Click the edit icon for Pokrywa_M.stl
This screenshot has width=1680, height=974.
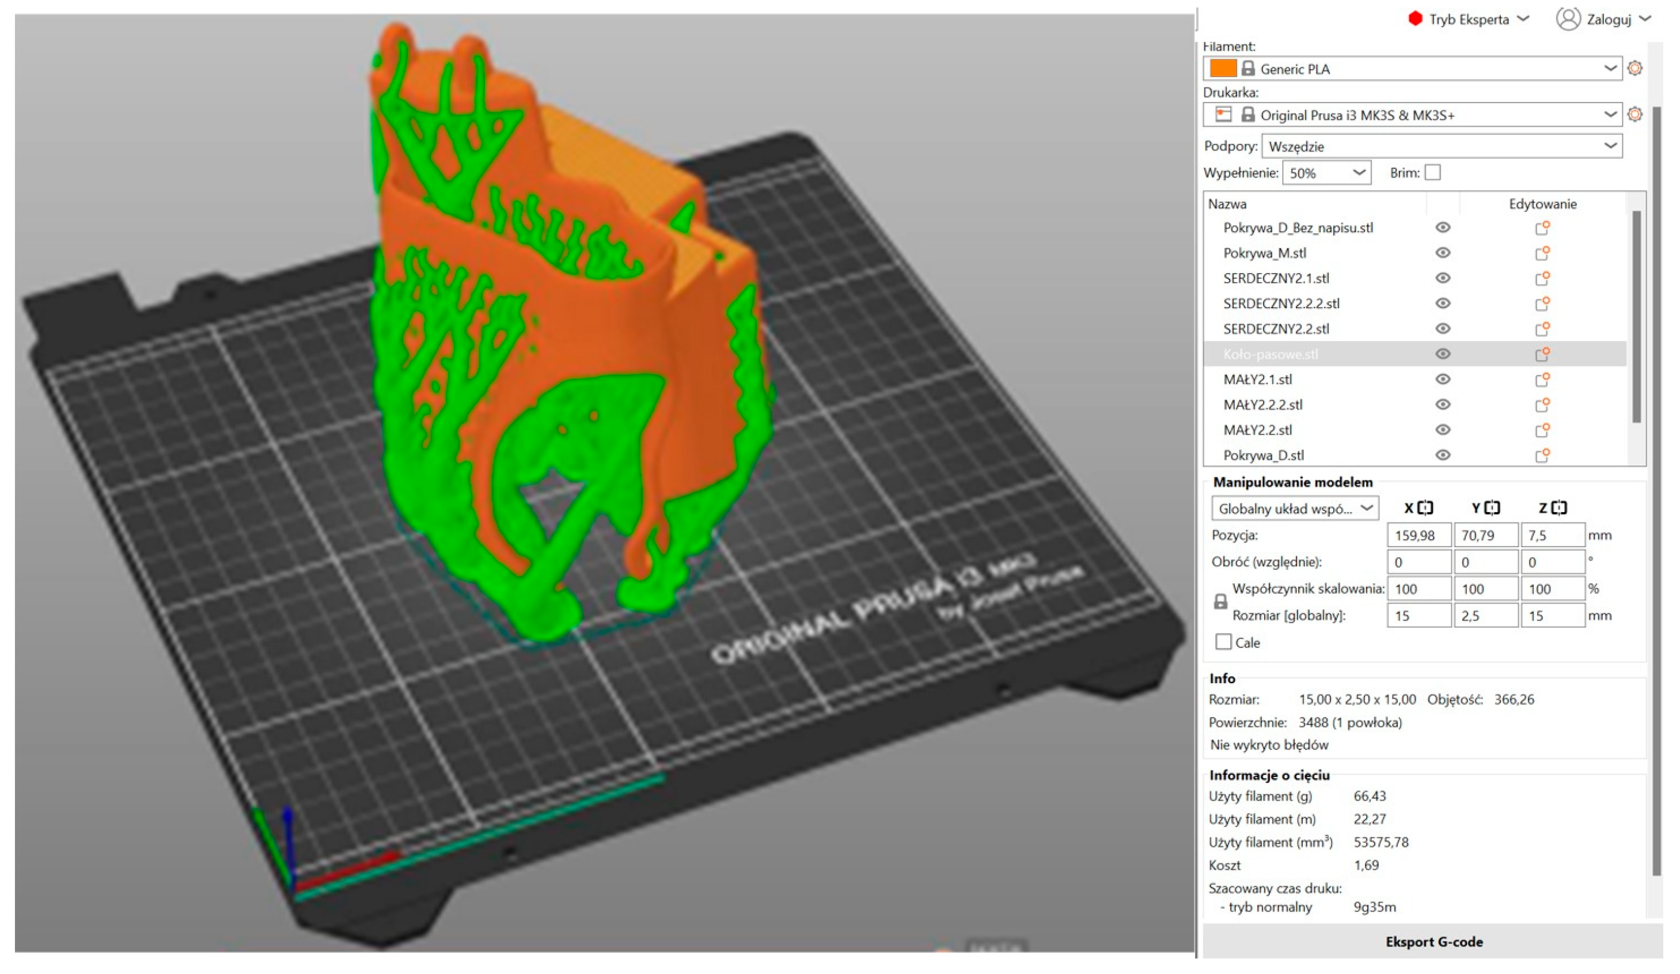coord(1541,253)
